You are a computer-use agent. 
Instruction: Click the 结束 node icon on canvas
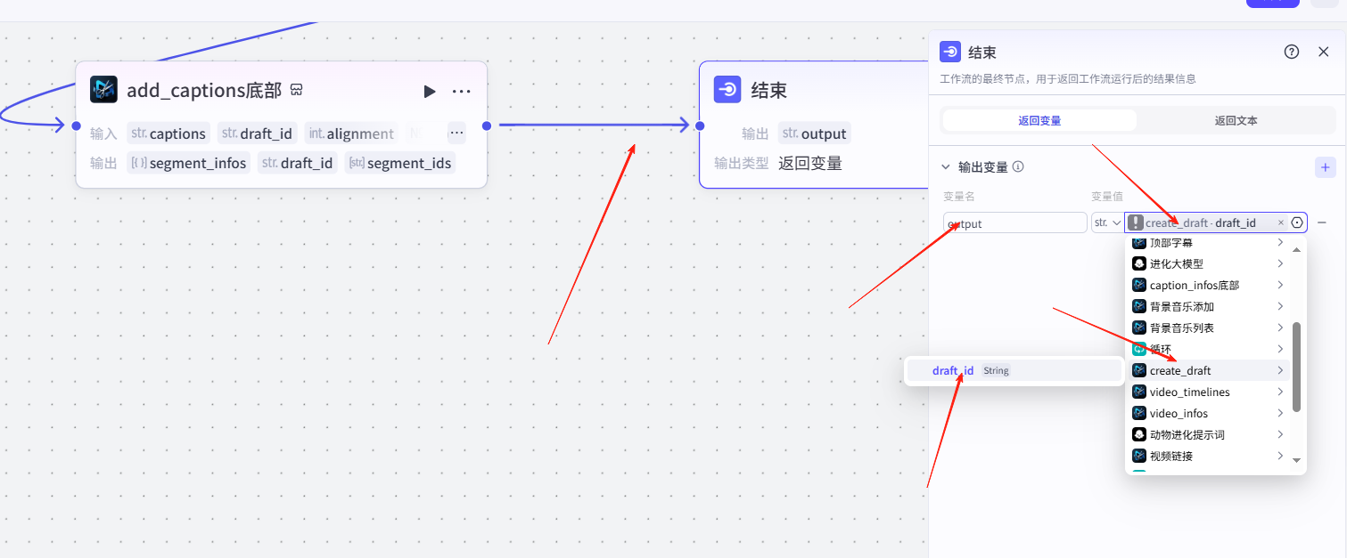728,90
